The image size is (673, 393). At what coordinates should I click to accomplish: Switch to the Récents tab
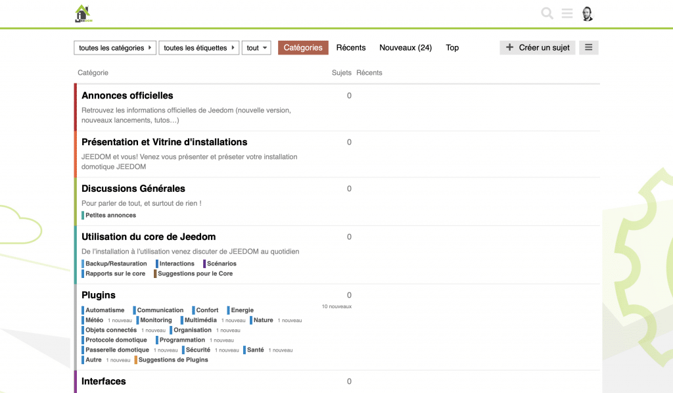[x=351, y=47]
